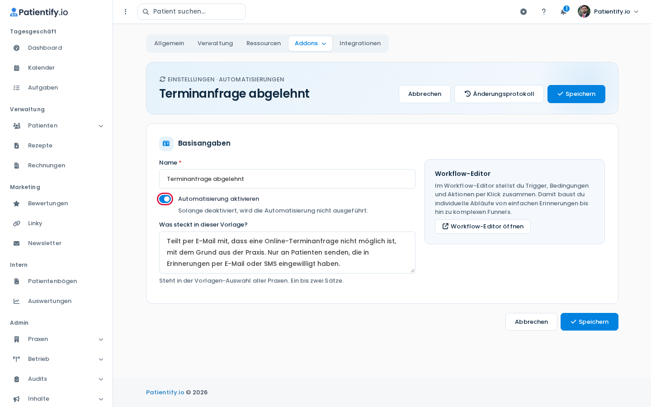
Task: Open the Bewertungen star icon
Action: (17, 203)
